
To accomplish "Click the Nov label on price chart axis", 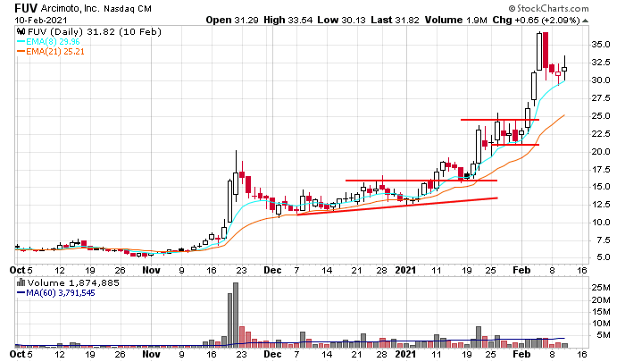I will pos(151,270).
